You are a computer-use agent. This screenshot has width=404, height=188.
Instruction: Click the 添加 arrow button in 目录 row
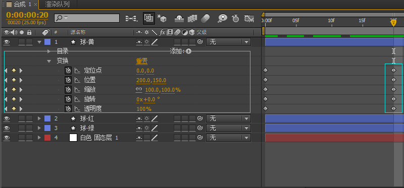tap(188, 51)
